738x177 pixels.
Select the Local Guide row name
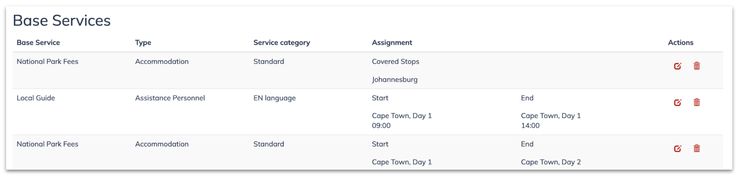tap(36, 98)
